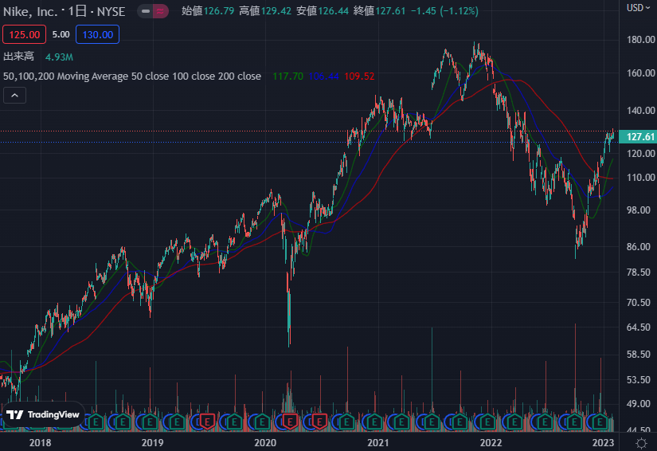Image resolution: width=657 pixels, height=451 pixels.
Task: Select the 出来高 volume indicator legend
Action: tap(18, 56)
